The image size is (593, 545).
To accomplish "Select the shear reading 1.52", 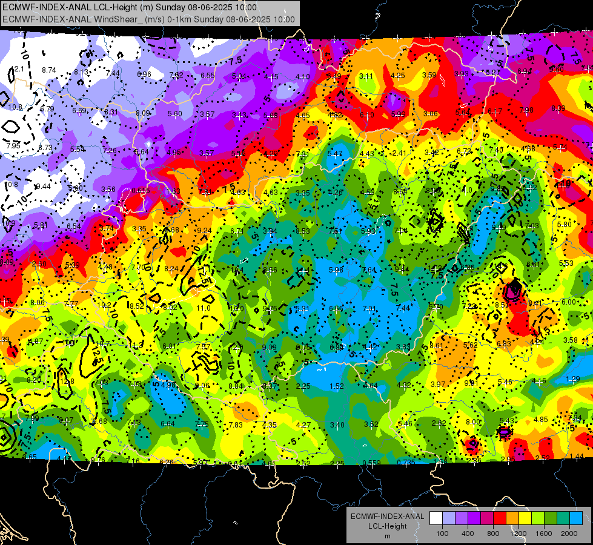I will tap(337, 386).
